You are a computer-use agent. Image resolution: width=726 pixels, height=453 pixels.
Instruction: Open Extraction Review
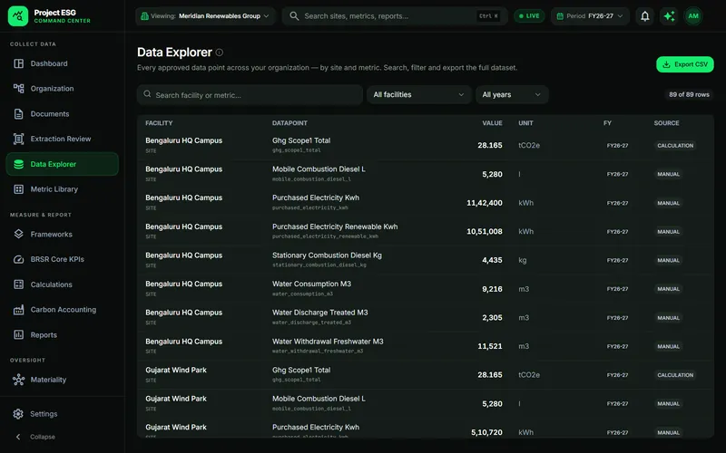[62, 139]
